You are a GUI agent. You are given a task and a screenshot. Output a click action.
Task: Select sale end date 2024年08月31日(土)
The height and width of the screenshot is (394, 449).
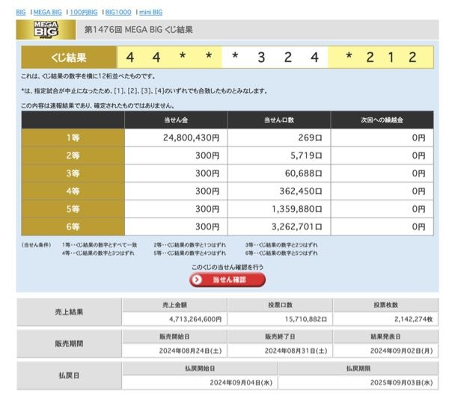pos(296,351)
